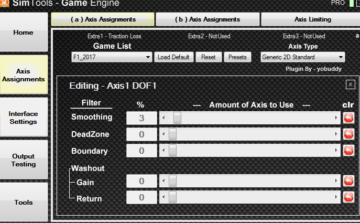The width and height of the screenshot is (360, 223).
Task: Nudge Smoothing slider right with arrow
Action: click(336, 118)
